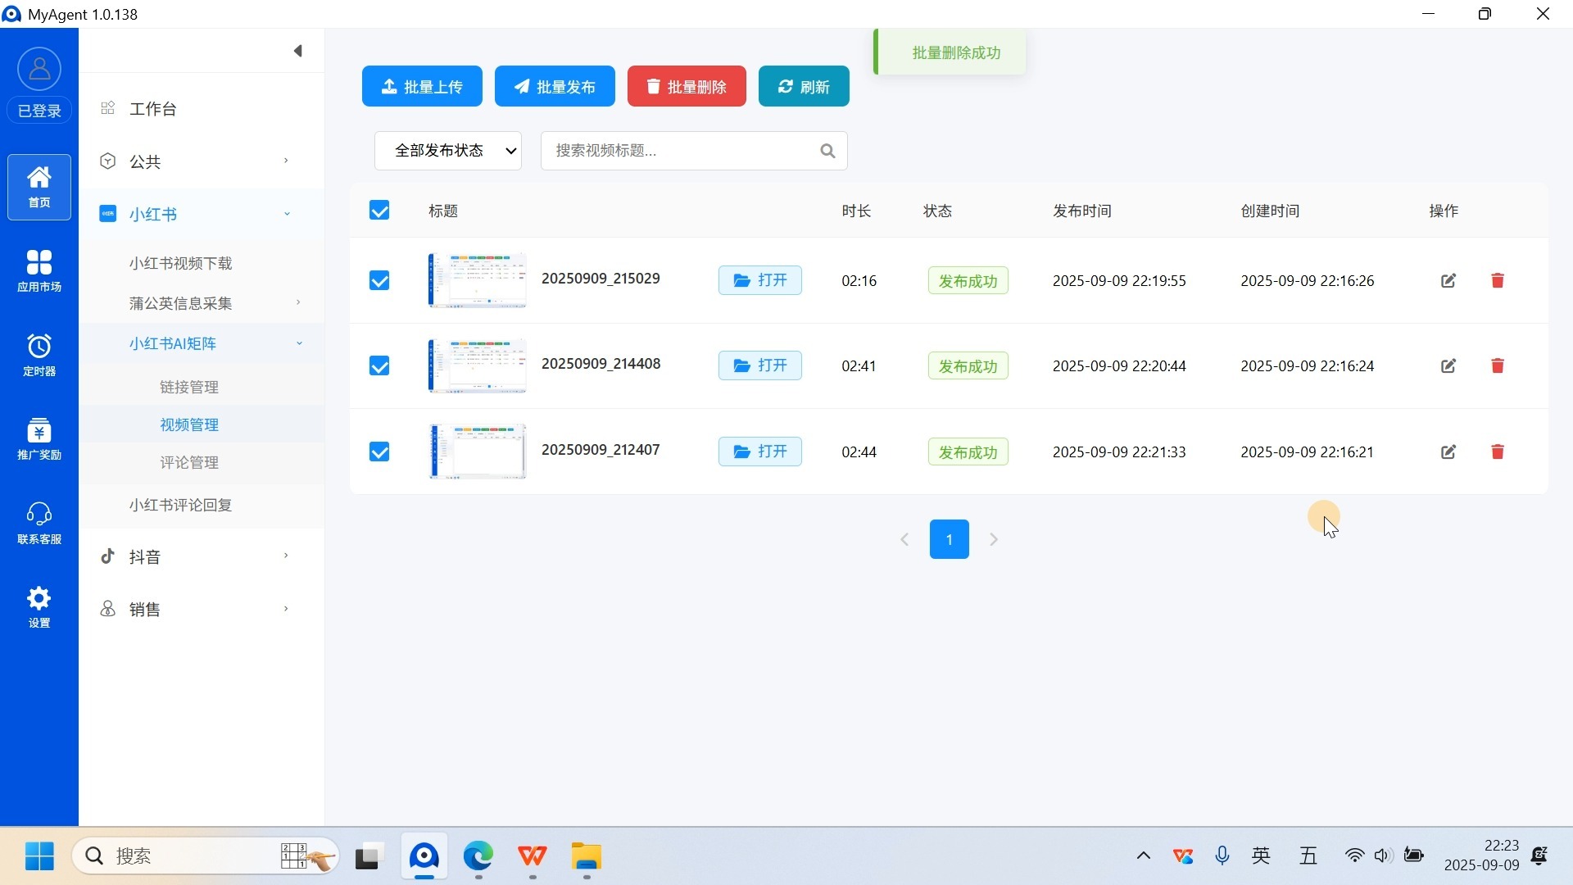Open 推广奖励 rewards icon
1573x885 pixels.
pyautogui.click(x=39, y=438)
